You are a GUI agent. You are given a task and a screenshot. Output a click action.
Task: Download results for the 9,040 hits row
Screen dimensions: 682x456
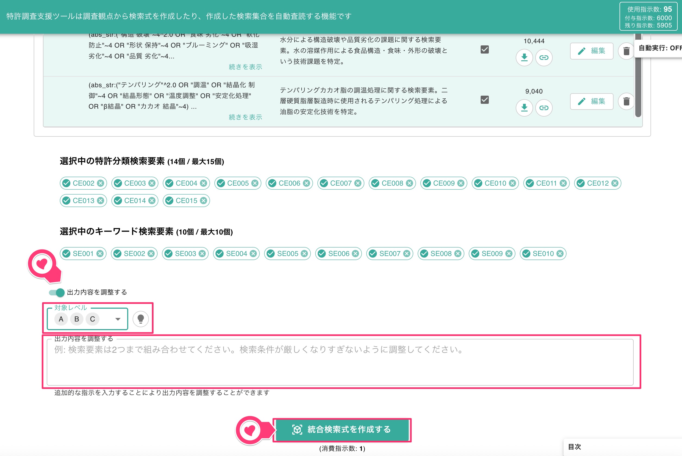coord(524,108)
